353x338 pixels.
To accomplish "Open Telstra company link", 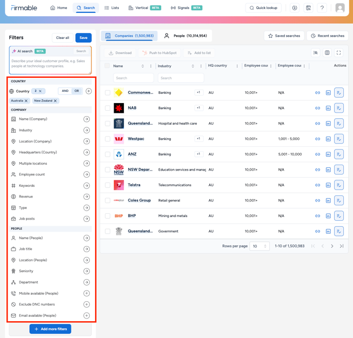I will [x=134, y=185].
